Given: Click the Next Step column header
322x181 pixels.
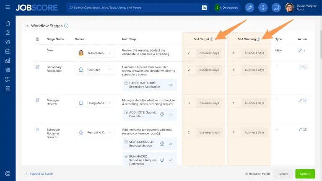Looking at the screenshot, I should tap(129, 39).
